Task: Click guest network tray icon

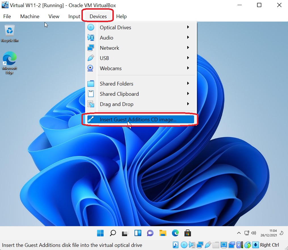Action: pyautogui.click(x=247, y=233)
